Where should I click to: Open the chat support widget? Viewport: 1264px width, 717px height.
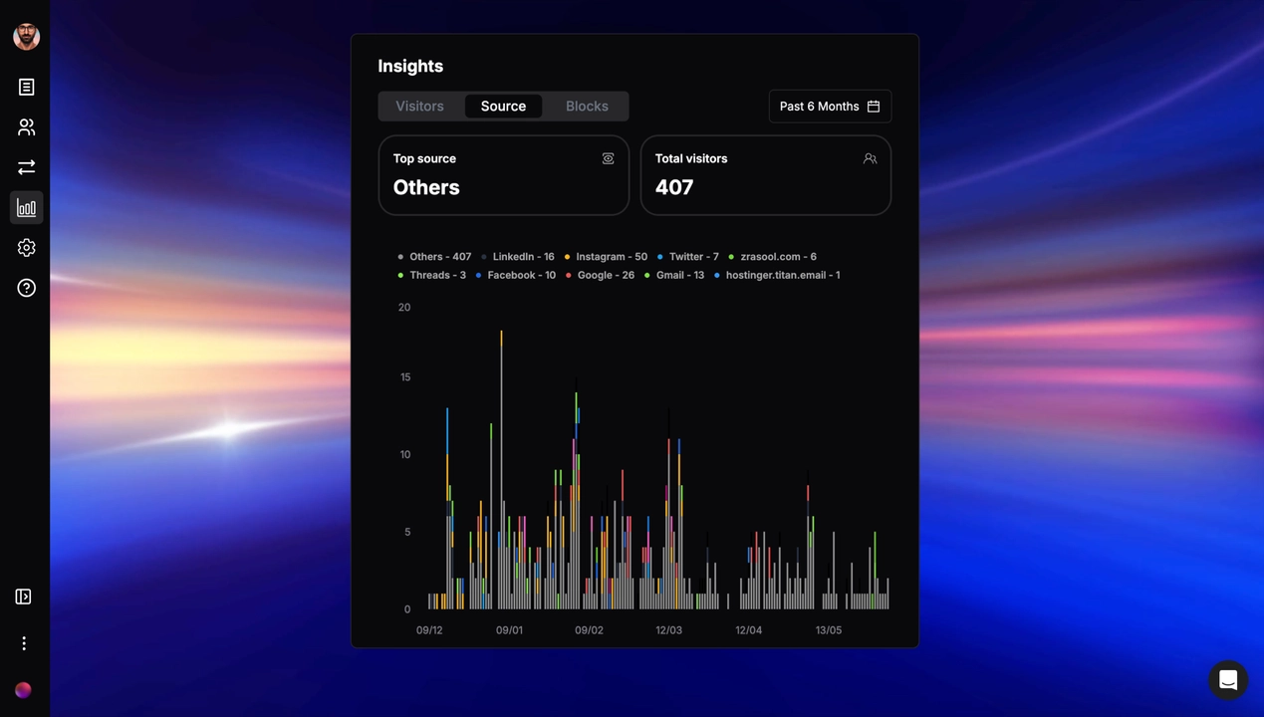coord(1227,680)
